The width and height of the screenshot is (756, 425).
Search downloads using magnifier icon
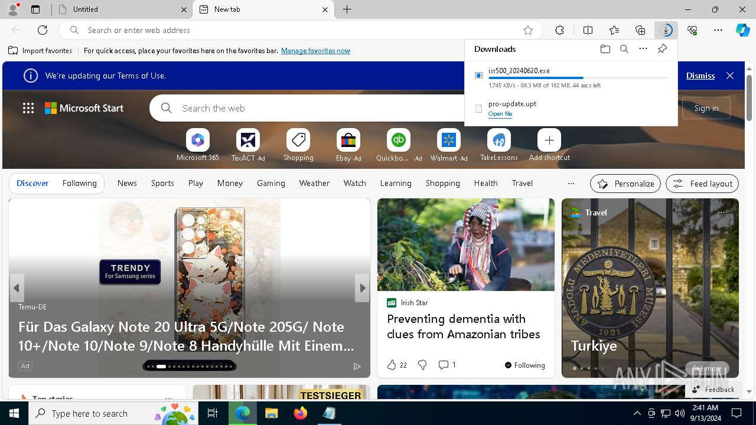(x=624, y=49)
